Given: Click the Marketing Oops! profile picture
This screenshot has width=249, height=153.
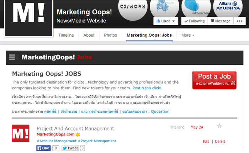Looking at the screenshot, I should pyautogui.click(x=28, y=18).
